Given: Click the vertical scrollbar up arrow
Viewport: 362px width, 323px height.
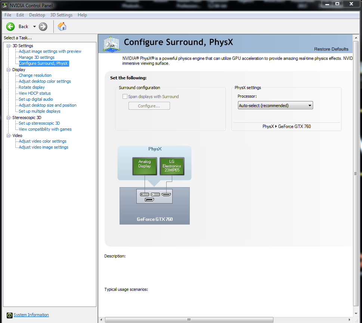Looking at the screenshot, I should coord(356,38).
